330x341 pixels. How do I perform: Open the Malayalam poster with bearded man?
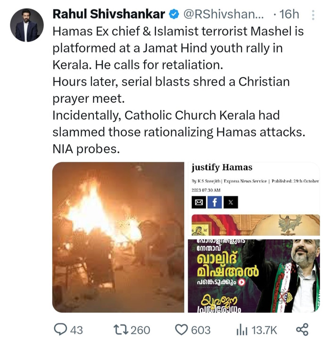click(x=254, y=275)
